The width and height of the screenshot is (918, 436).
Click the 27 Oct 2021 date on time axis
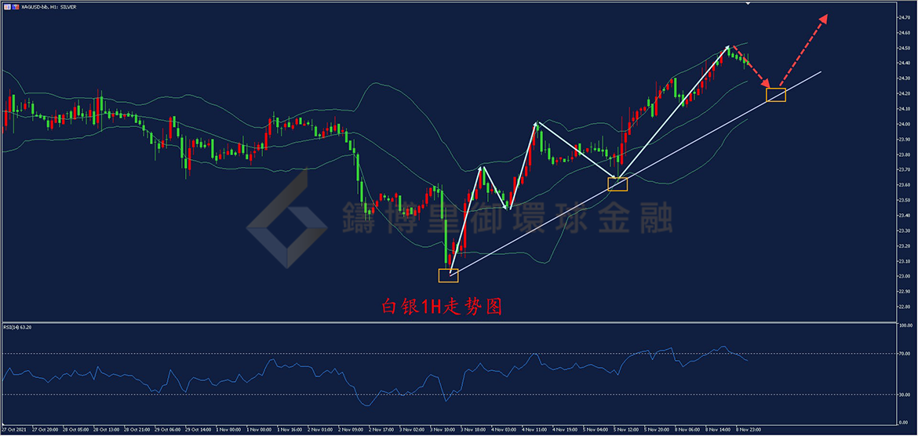(16, 430)
